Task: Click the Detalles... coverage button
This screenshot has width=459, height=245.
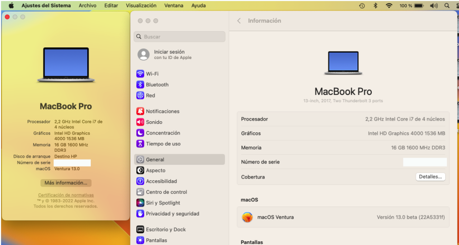Action: click(x=430, y=177)
